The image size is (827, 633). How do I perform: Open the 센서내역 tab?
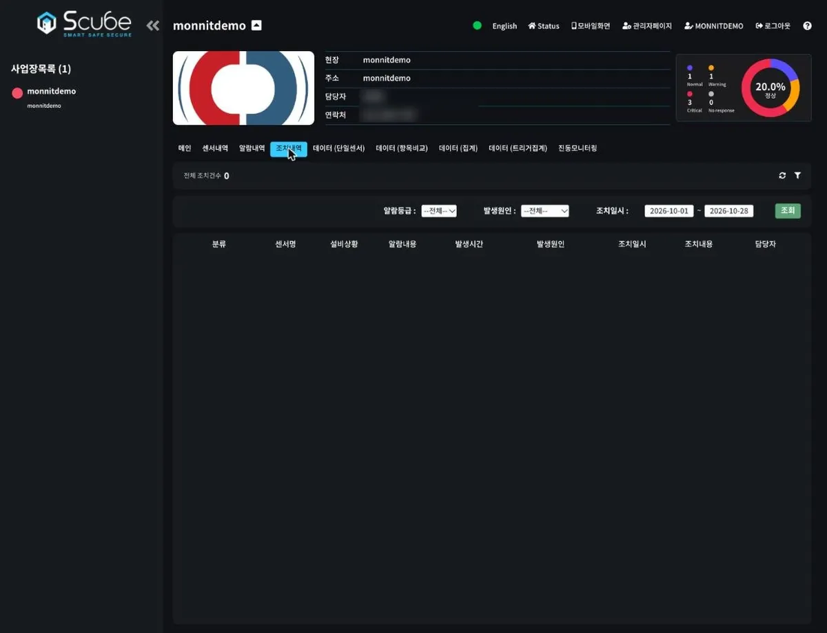(215, 148)
